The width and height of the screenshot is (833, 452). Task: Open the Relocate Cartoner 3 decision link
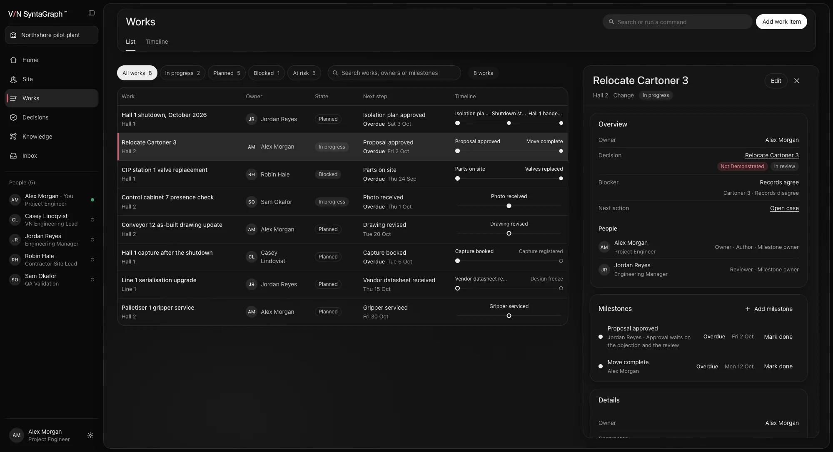pos(772,155)
